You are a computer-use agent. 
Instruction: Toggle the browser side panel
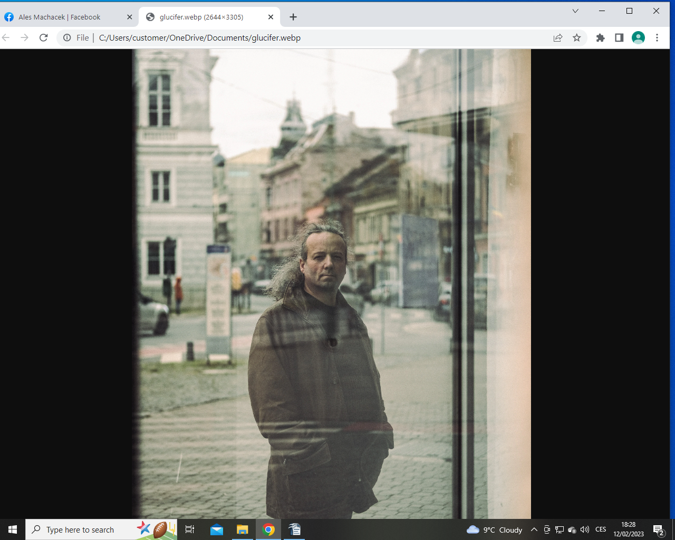point(619,37)
